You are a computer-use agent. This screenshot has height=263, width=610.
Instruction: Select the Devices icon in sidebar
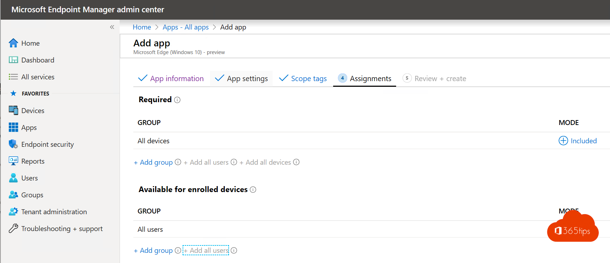click(13, 111)
